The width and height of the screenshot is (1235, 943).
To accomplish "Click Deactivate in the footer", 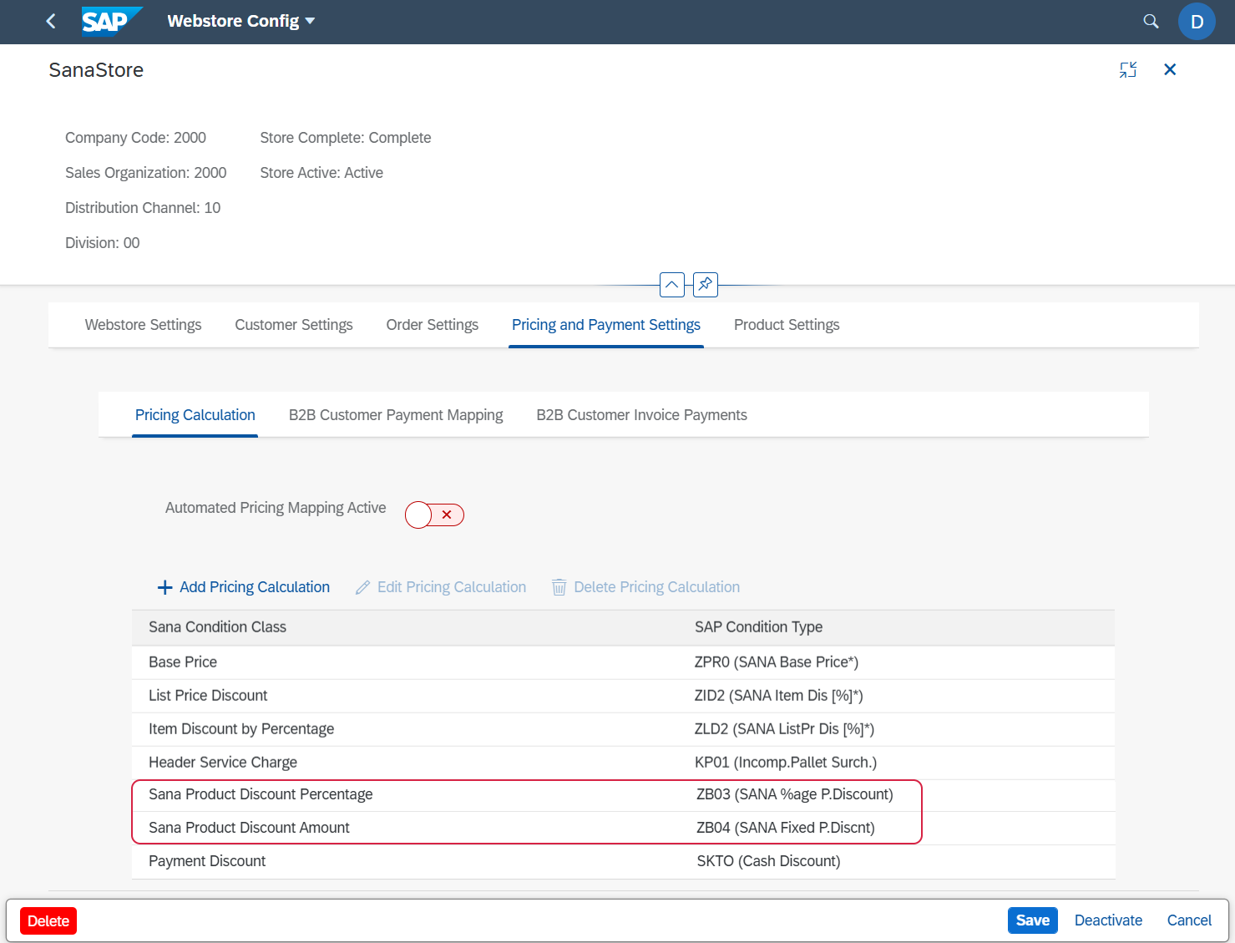I will (1108, 920).
